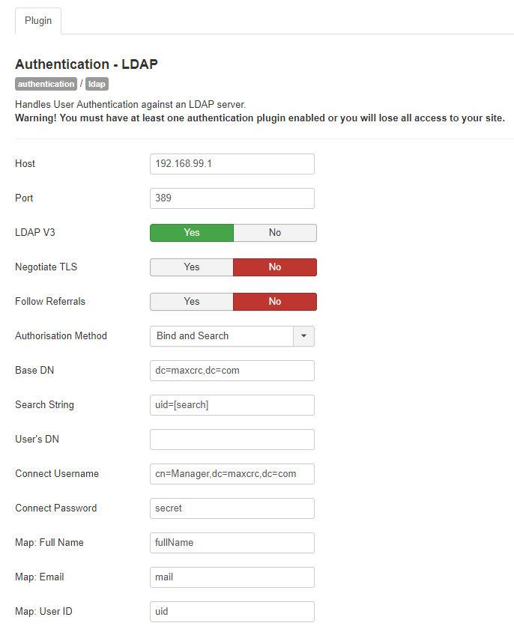Click the empty User's DN field
The height and width of the screenshot is (629, 514).
click(232, 440)
